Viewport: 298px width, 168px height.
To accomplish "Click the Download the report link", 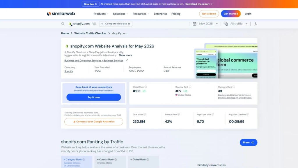I will coord(198,4).
